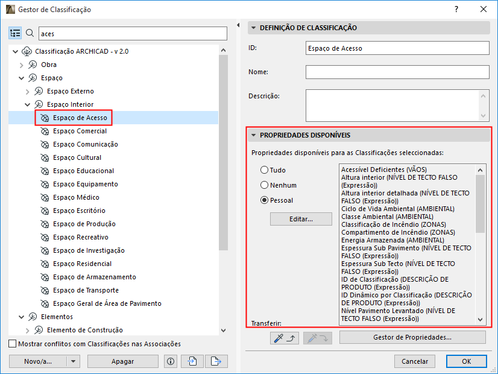Collapse the Espaço Interior node
The image size is (498, 374).
[27, 104]
